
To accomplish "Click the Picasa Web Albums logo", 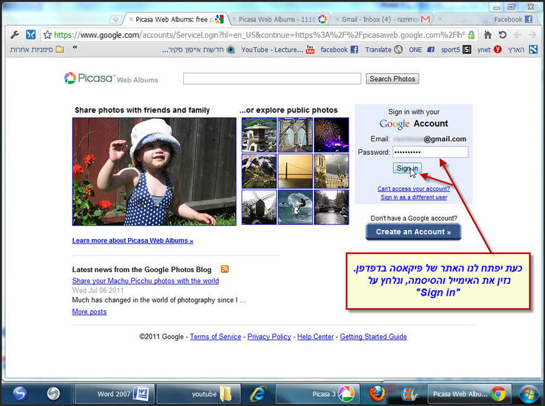I will (111, 78).
